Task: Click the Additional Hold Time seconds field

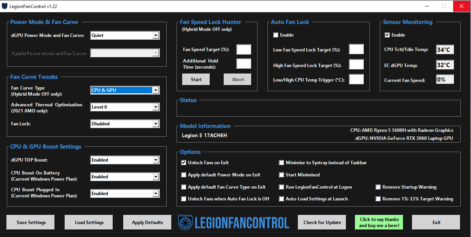Action: pos(244,64)
